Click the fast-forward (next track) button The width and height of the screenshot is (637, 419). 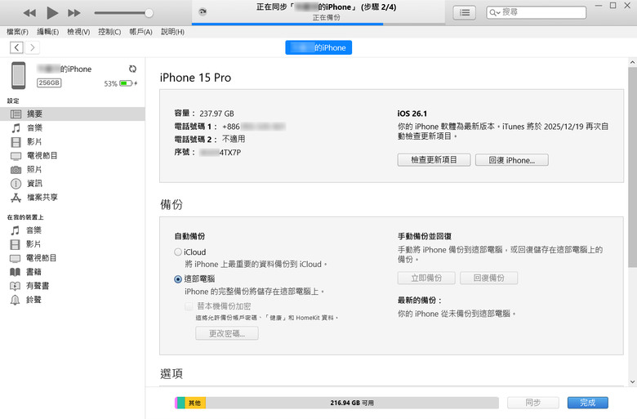(74, 13)
